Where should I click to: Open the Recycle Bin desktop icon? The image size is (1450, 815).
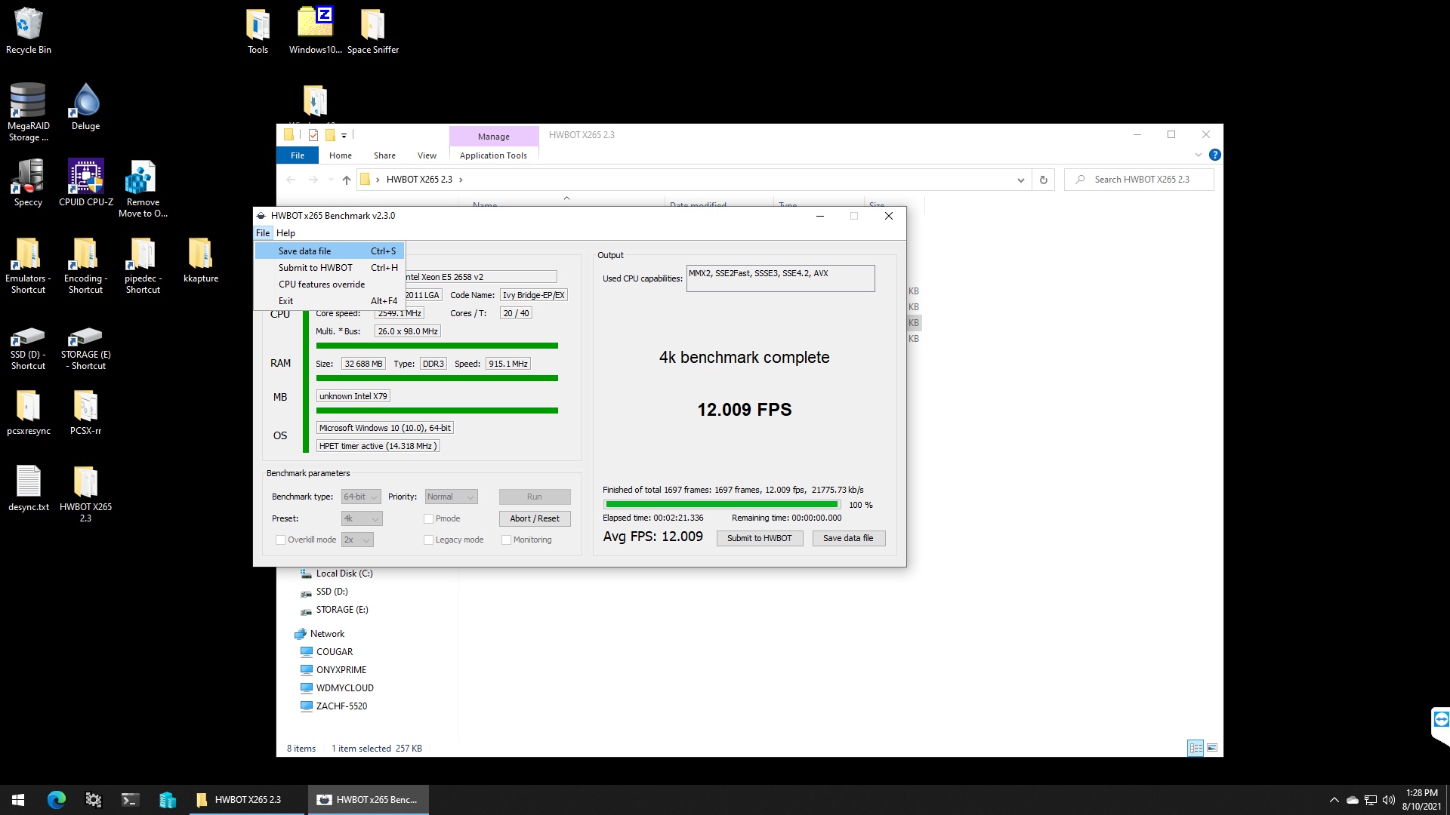[28, 30]
